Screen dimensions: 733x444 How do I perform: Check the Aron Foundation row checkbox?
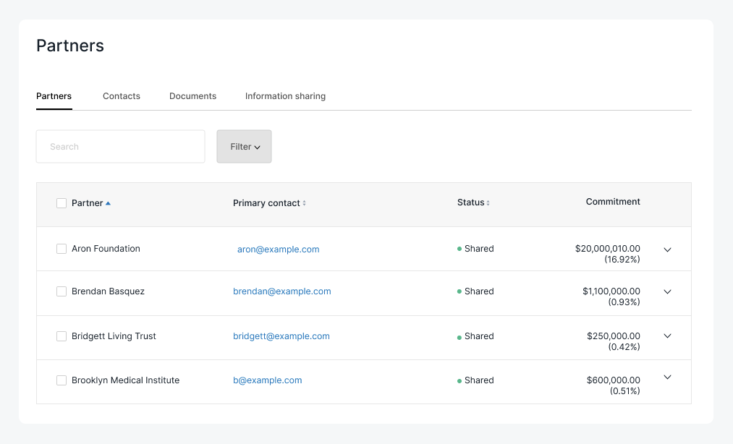pyautogui.click(x=62, y=249)
